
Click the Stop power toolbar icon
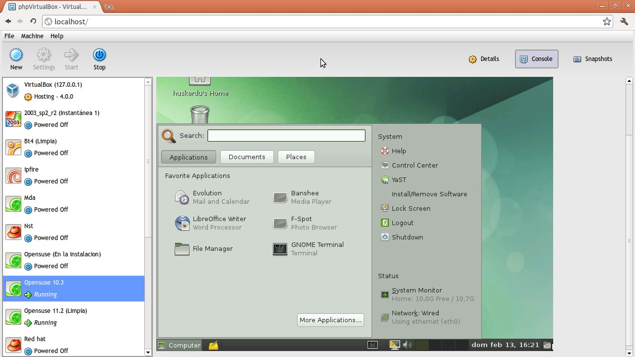[x=99, y=55]
